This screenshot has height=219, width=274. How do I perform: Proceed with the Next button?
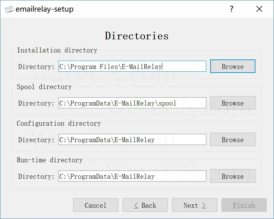point(194,205)
